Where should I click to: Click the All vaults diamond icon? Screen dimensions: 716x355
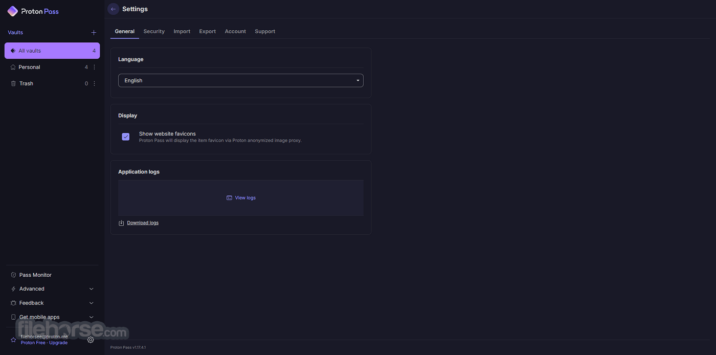(x=13, y=51)
